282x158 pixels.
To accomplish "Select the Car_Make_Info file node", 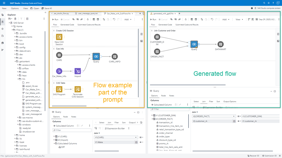I will 59,71.
